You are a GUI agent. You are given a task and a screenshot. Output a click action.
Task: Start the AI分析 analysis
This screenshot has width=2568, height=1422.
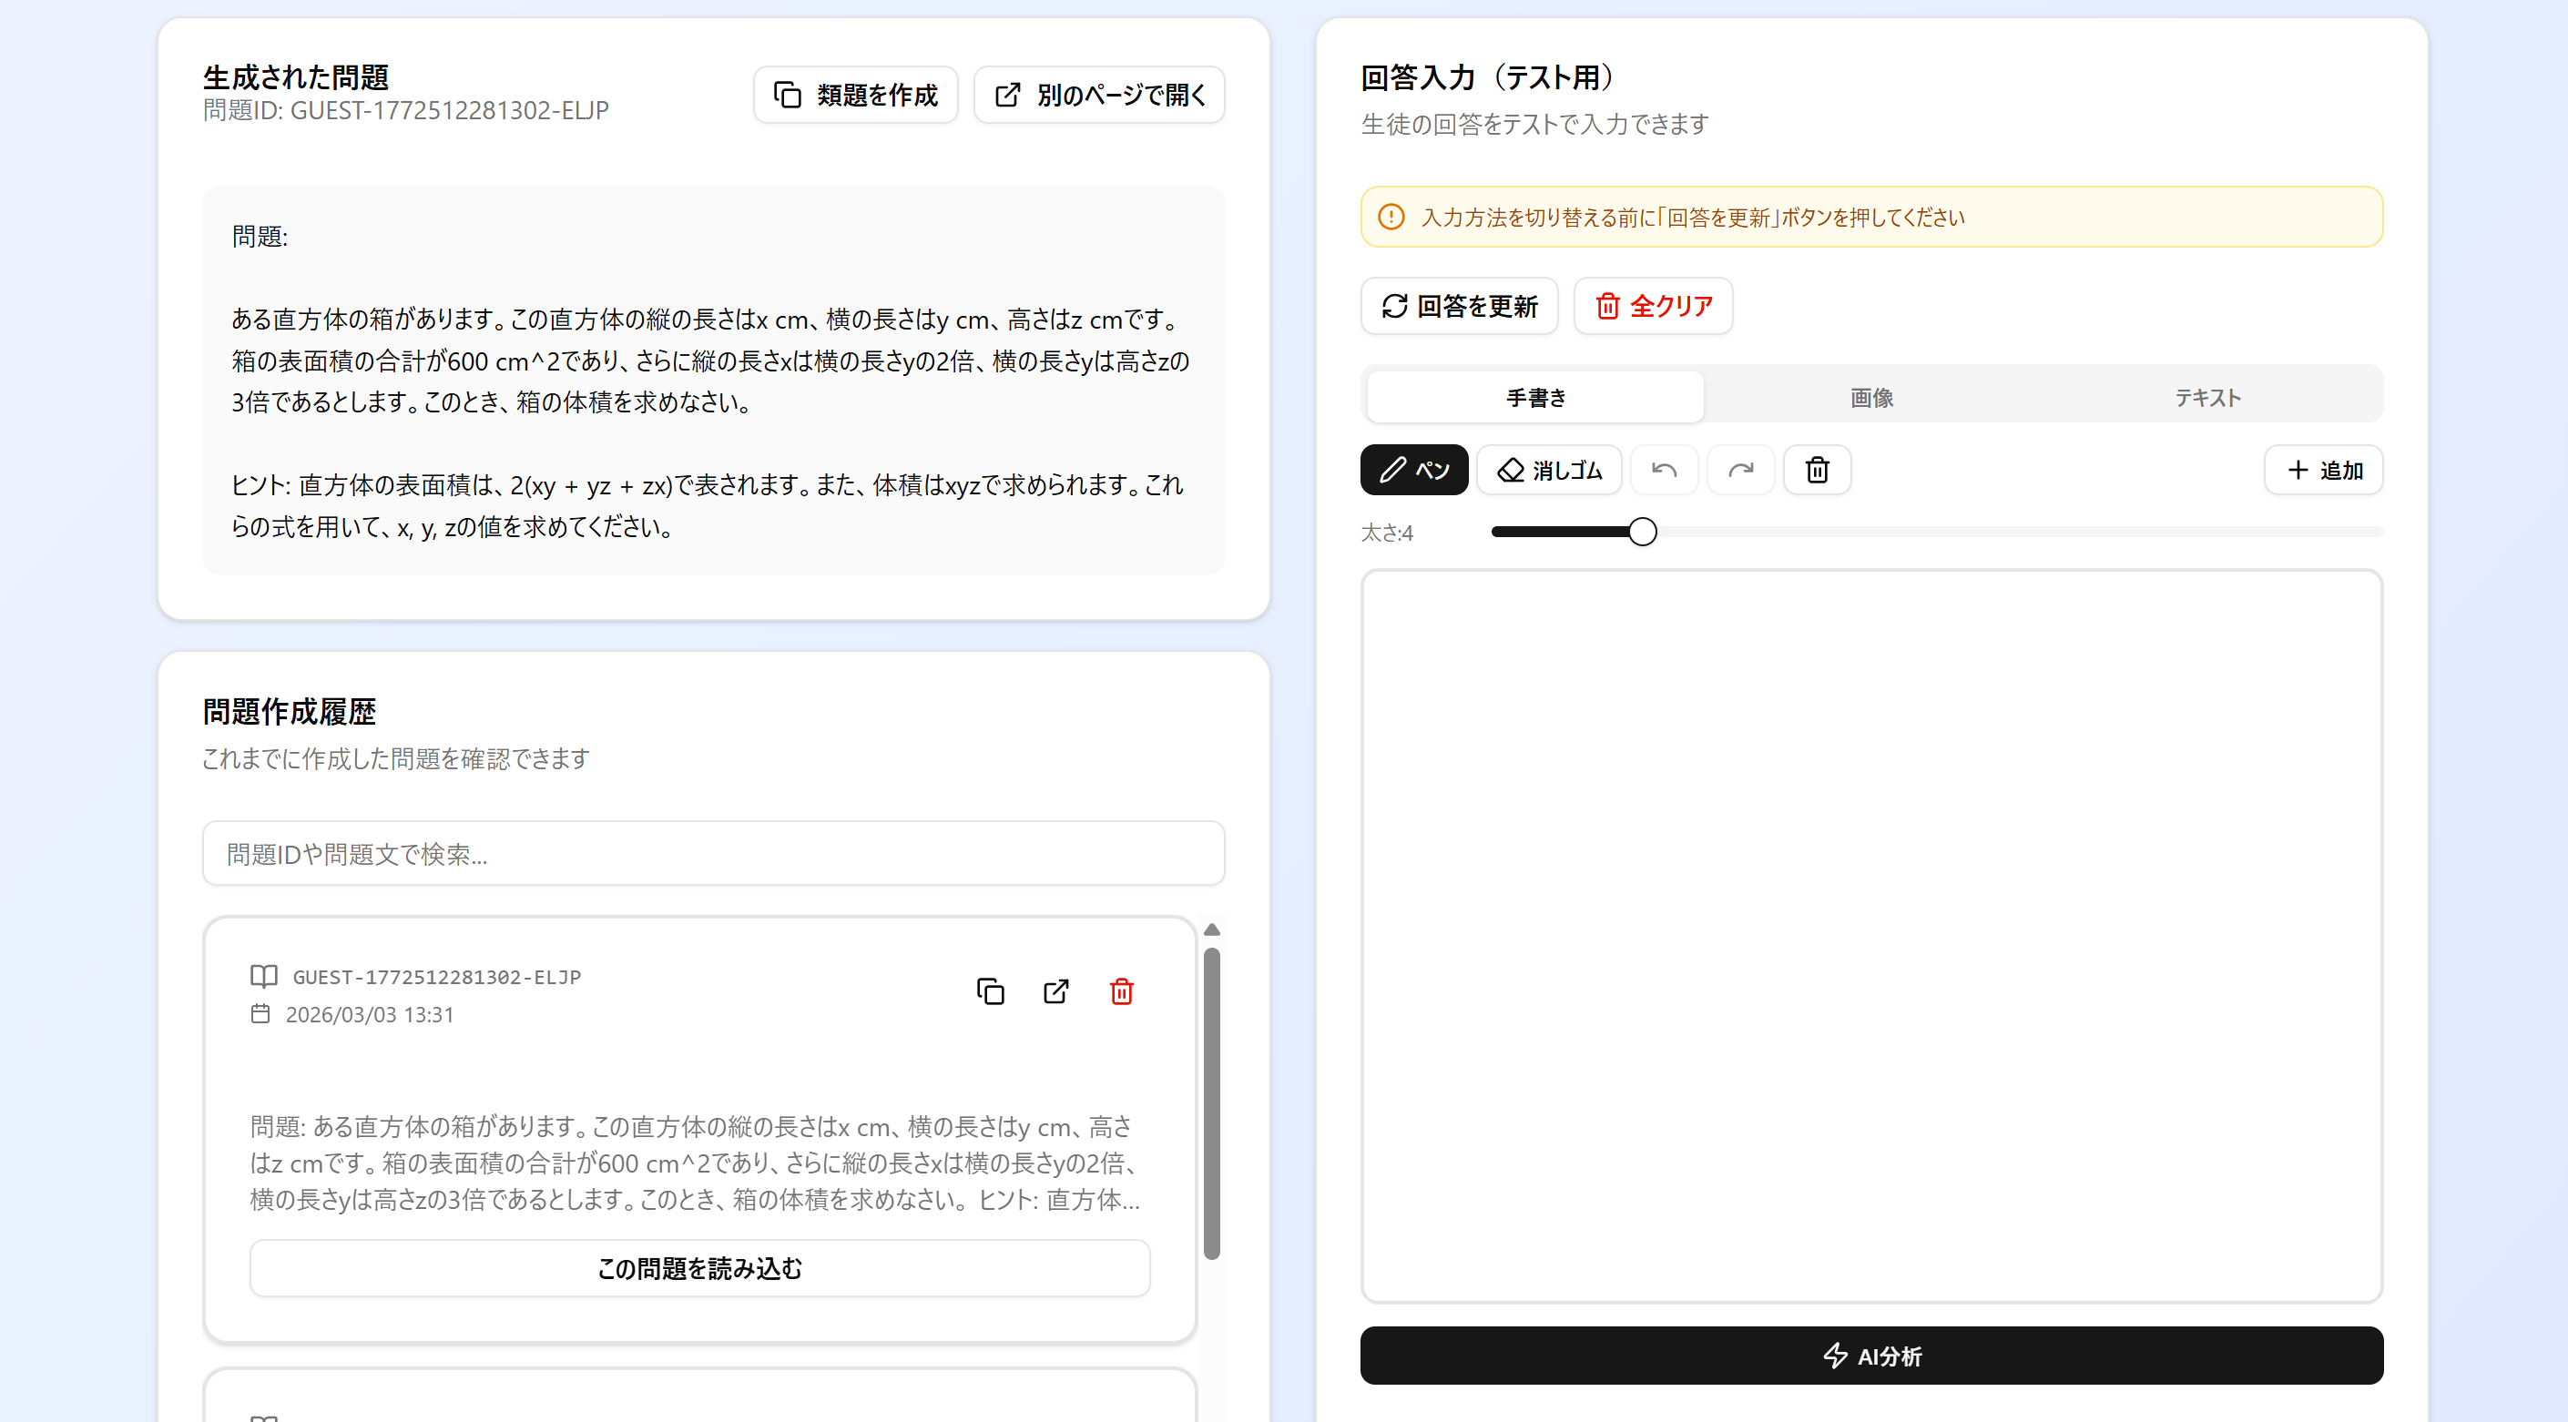coord(1871,1356)
